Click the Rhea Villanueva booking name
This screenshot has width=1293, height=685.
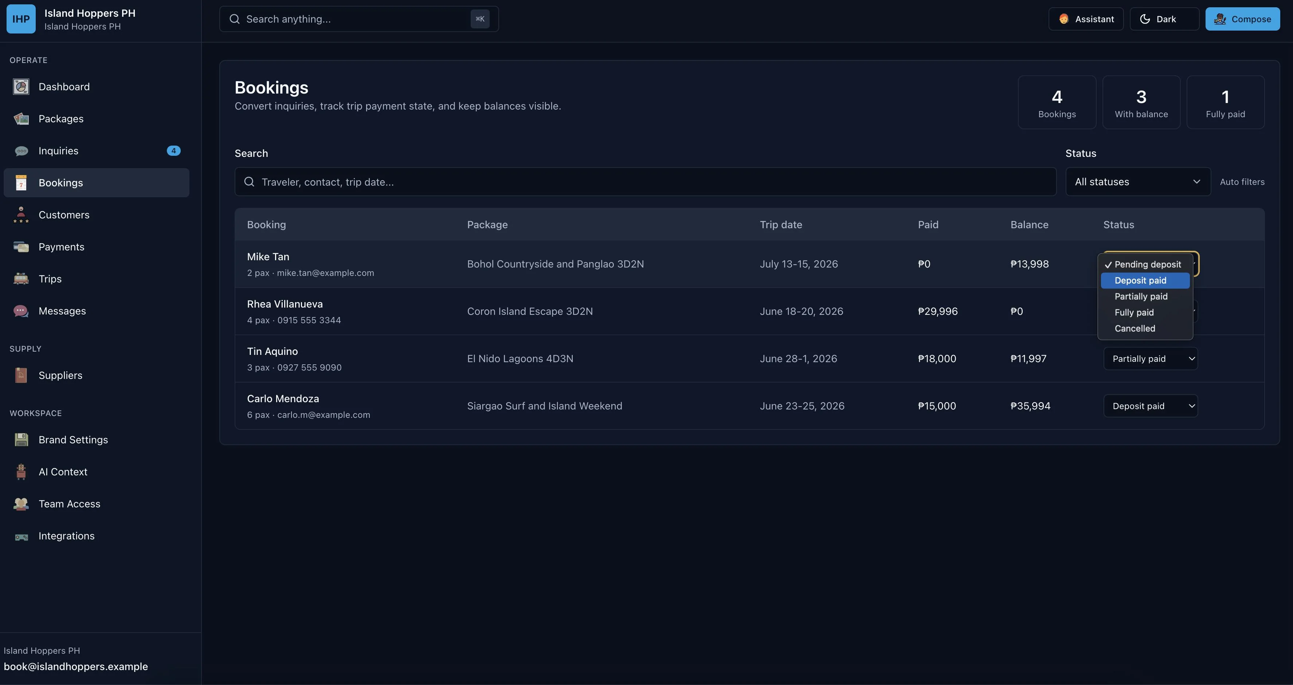[x=285, y=304]
